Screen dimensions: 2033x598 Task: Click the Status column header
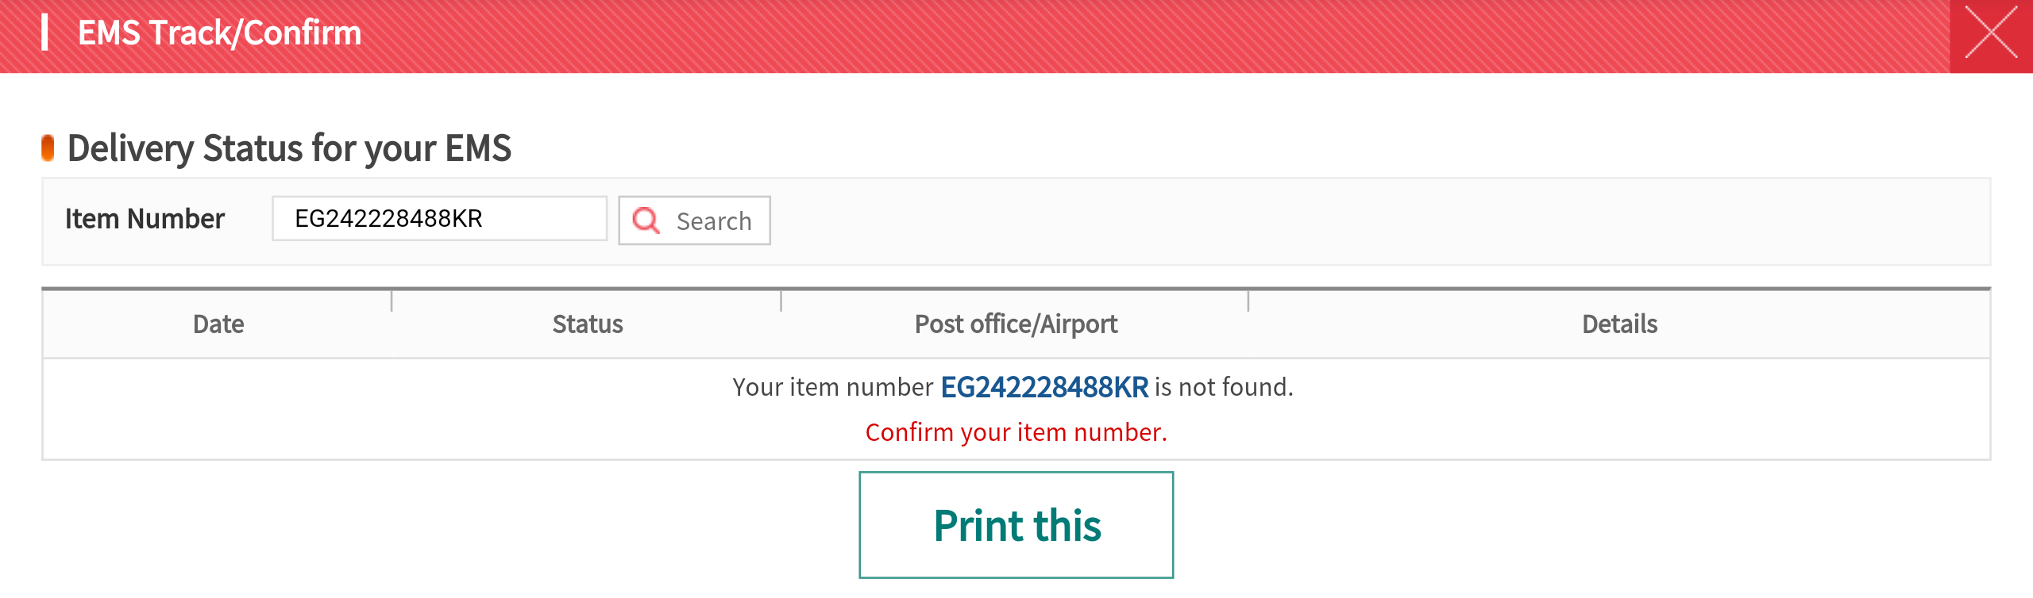tap(587, 324)
